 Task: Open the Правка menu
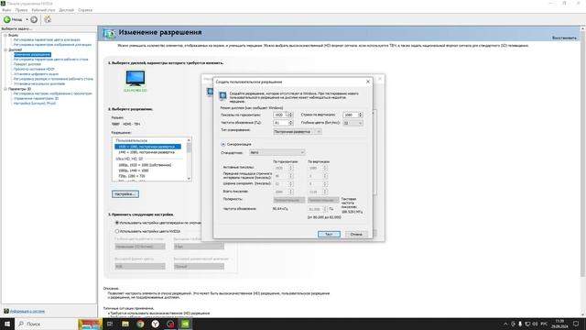[21, 10]
